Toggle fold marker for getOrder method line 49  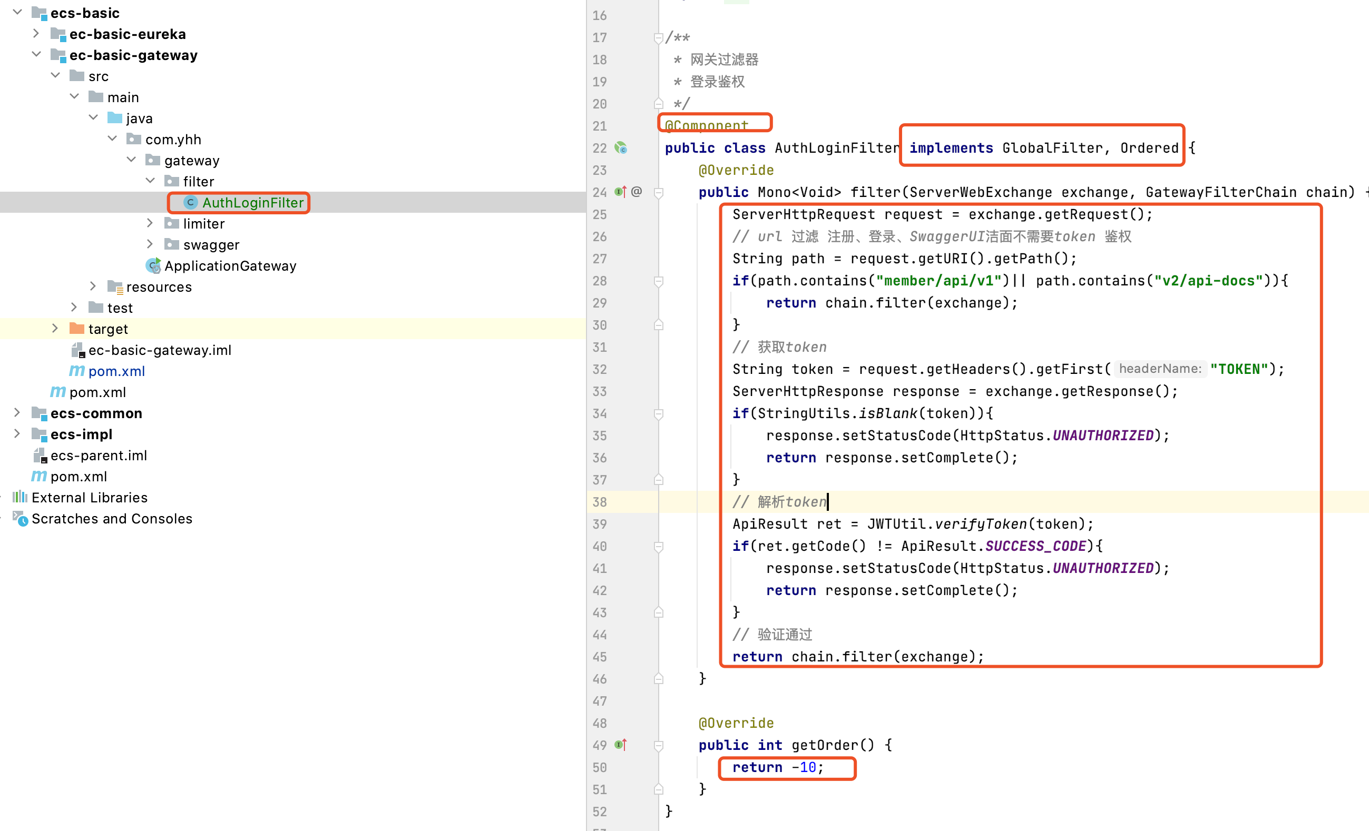[x=658, y=745]
